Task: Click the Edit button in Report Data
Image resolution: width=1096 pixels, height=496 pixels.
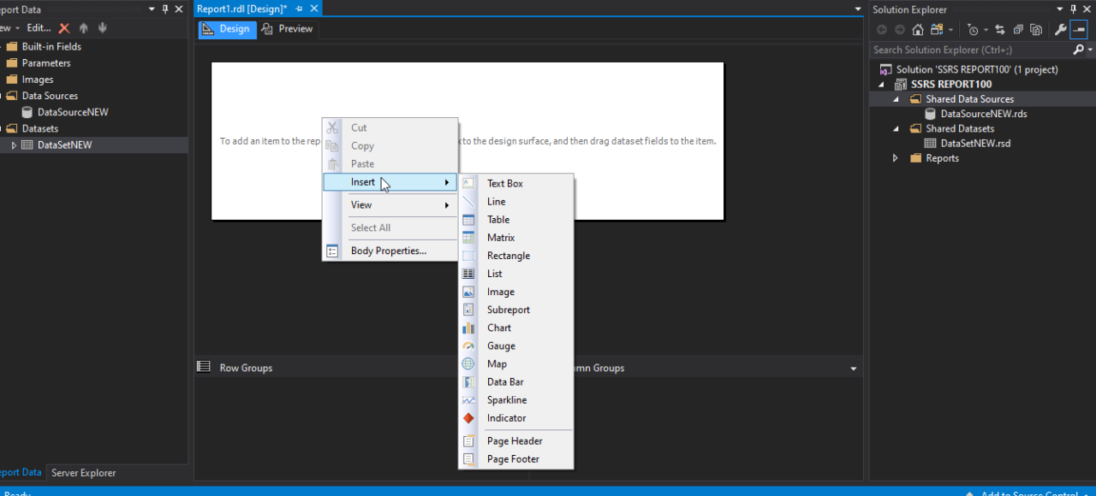Action: 39,28
